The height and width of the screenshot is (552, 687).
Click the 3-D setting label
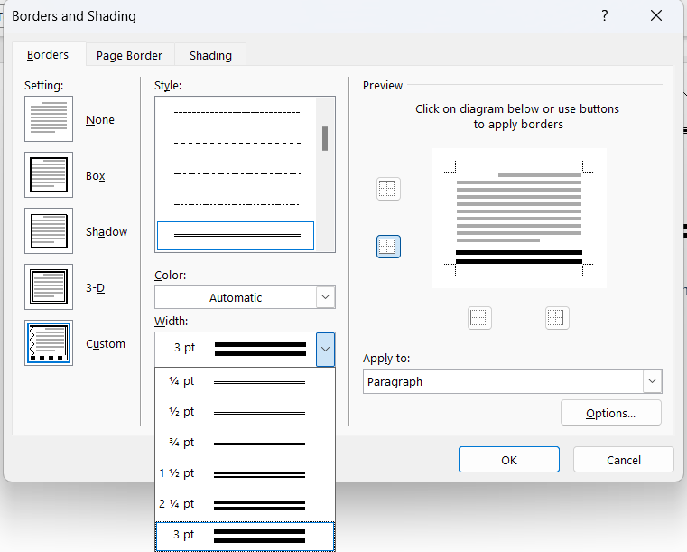[95, 288]
